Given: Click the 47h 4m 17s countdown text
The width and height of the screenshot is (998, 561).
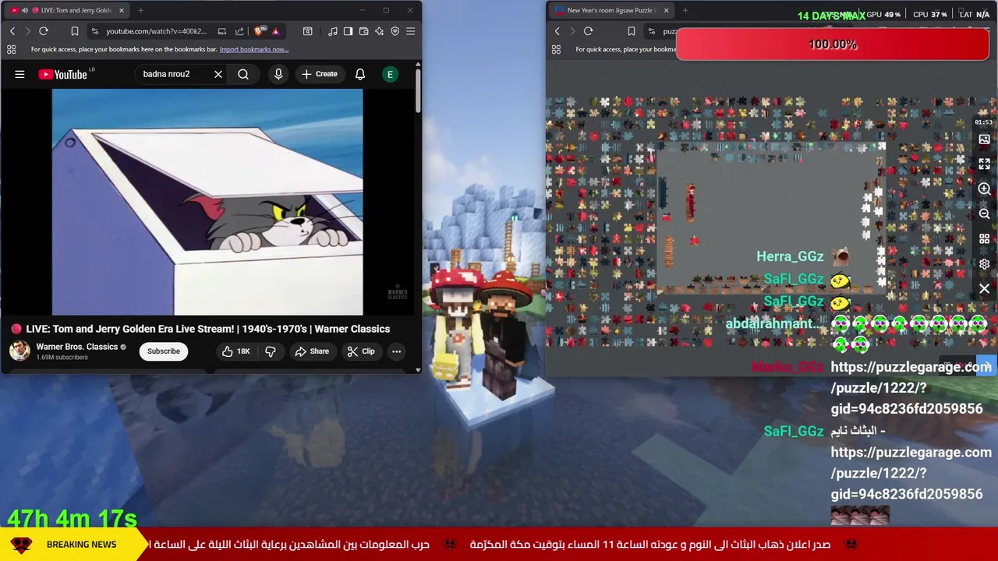Looking at the screenshot, I should tap(73, 518).
